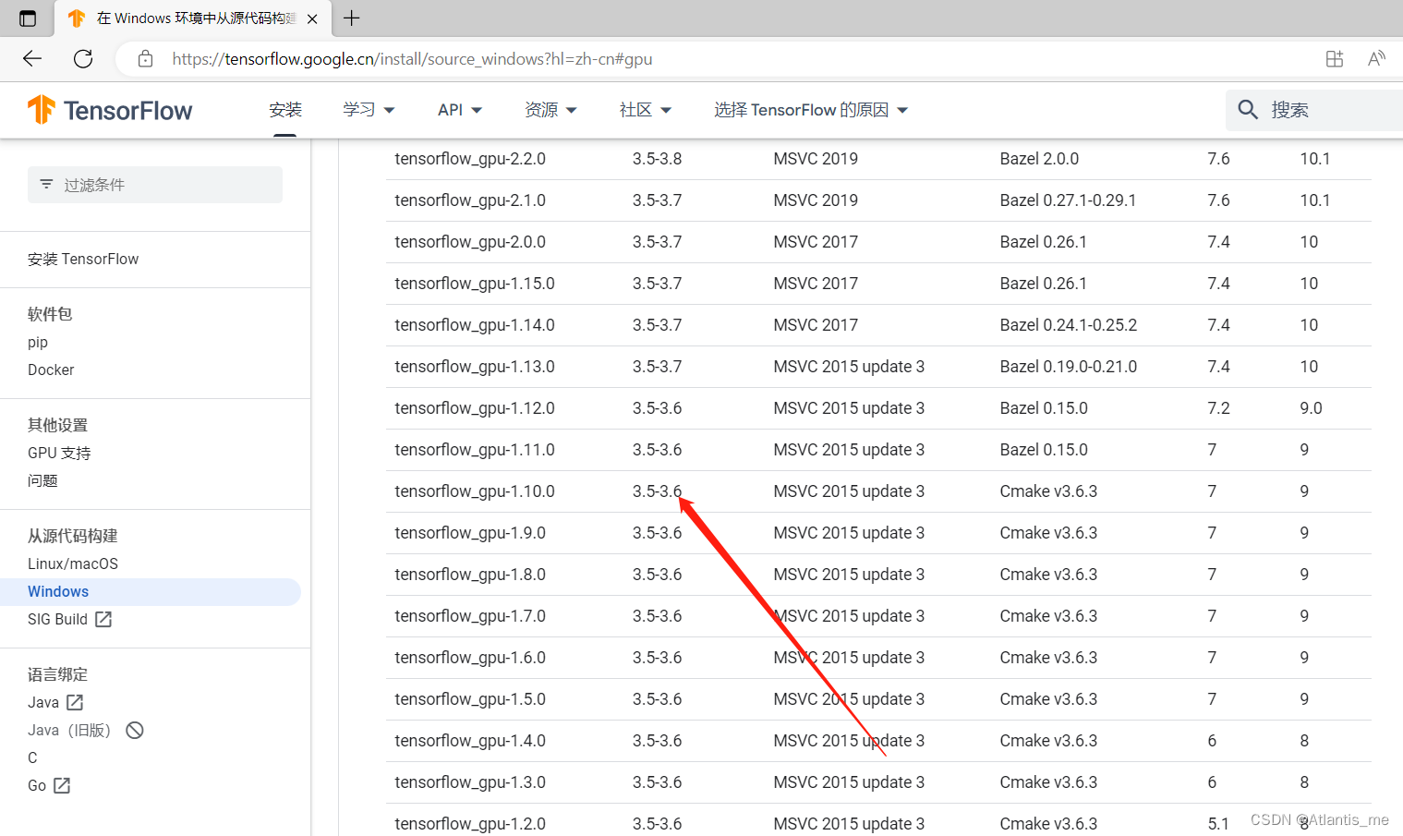The image size is (1403, 836).
Task: Open the Docker sidebar link
Action: coord(51,370)
